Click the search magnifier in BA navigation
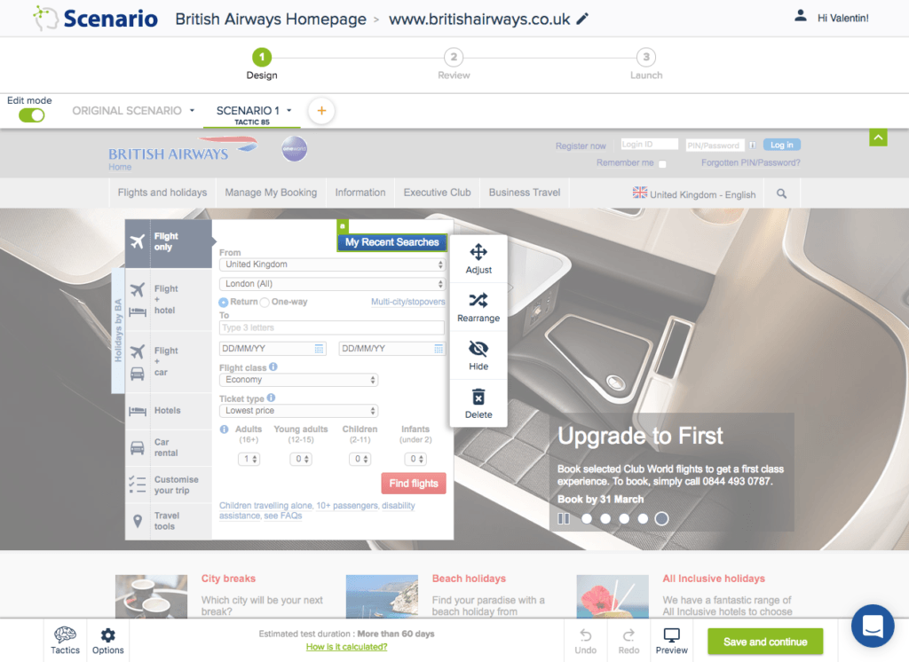Screen dimensions: 909x662 [781, 193]
